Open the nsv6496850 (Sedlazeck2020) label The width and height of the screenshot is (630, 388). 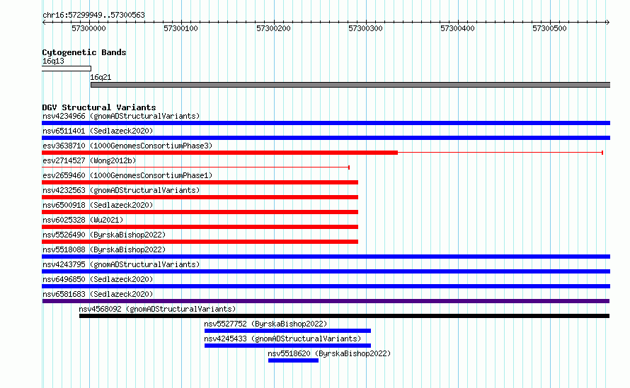pos(98,279)
